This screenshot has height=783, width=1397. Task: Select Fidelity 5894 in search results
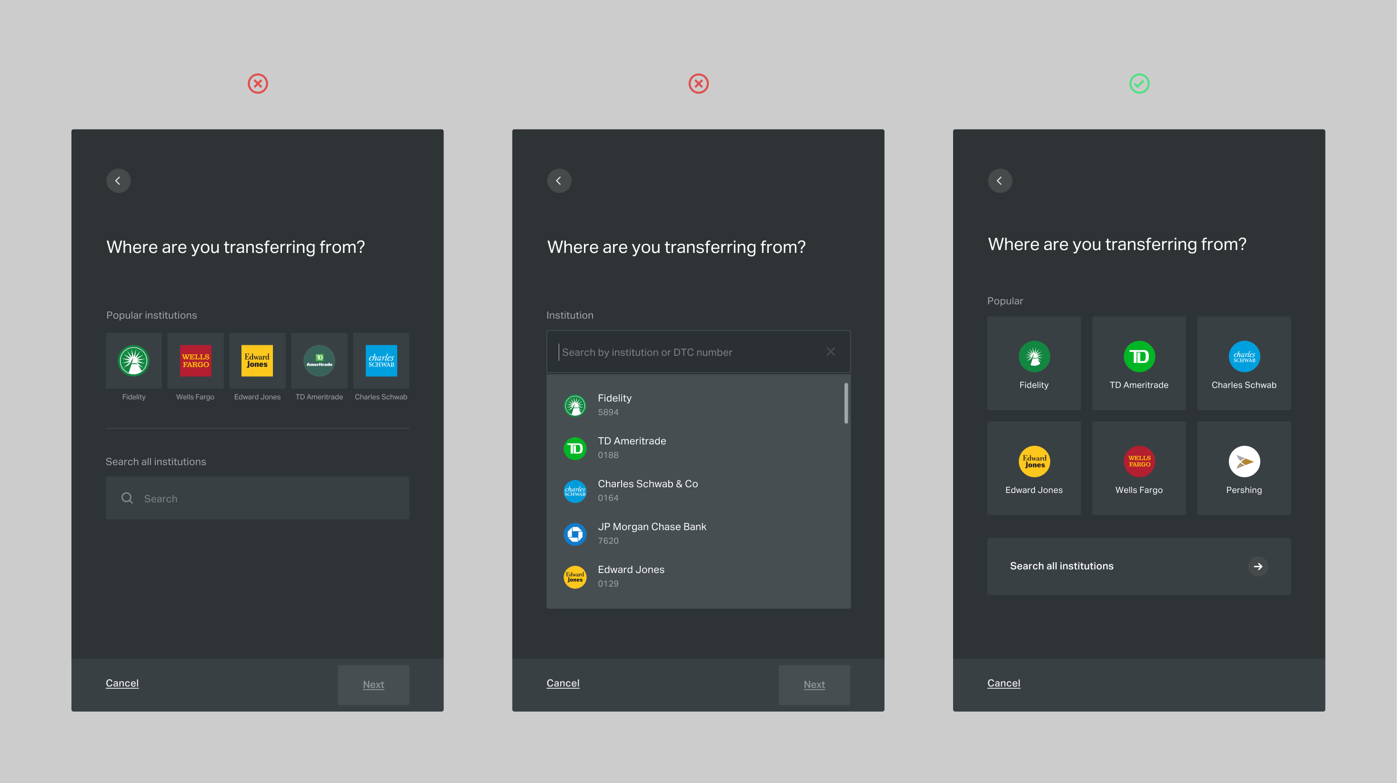614,405
